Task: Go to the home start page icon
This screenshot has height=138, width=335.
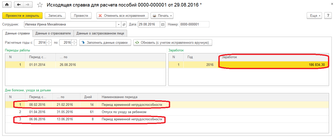Action: point(7,5)
